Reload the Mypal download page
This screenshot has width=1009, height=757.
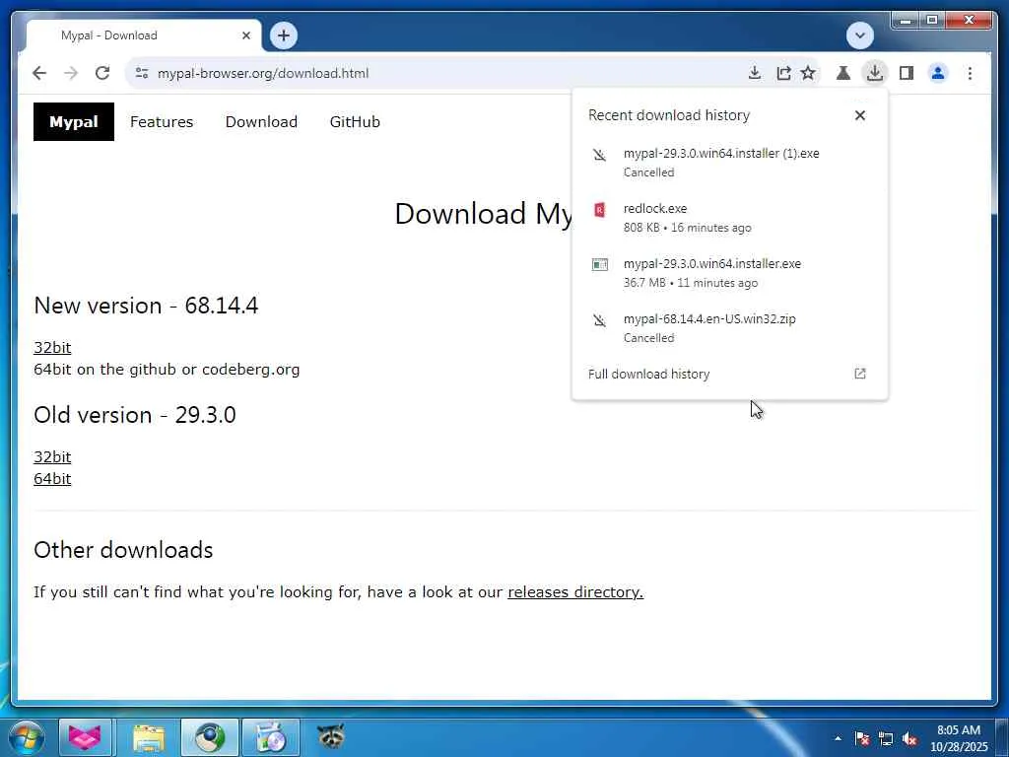coord(102,73)
